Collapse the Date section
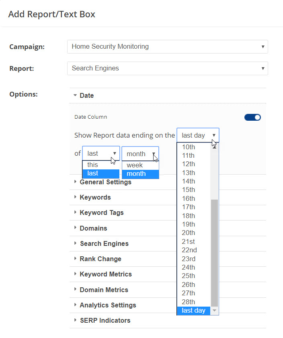283x338 pixels. click(x=86, y=96)
